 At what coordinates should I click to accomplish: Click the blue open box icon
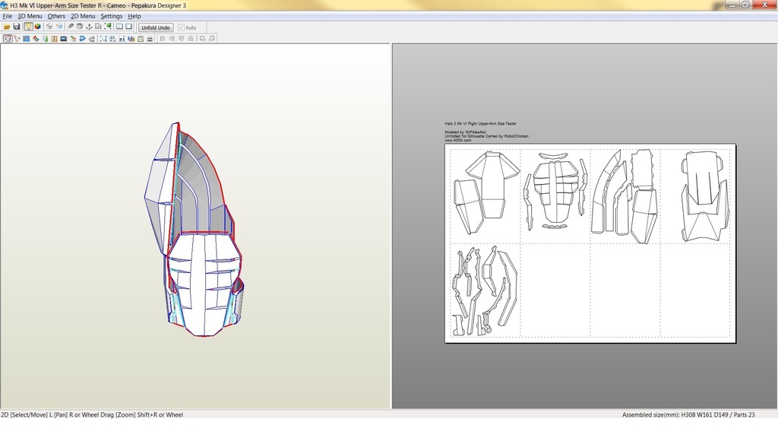click(59, 27)
